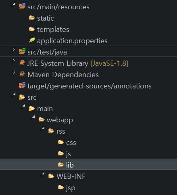This screenshot has height=195, width=177.
Task: Click the application.properties leaf icon
Action: 32,40
